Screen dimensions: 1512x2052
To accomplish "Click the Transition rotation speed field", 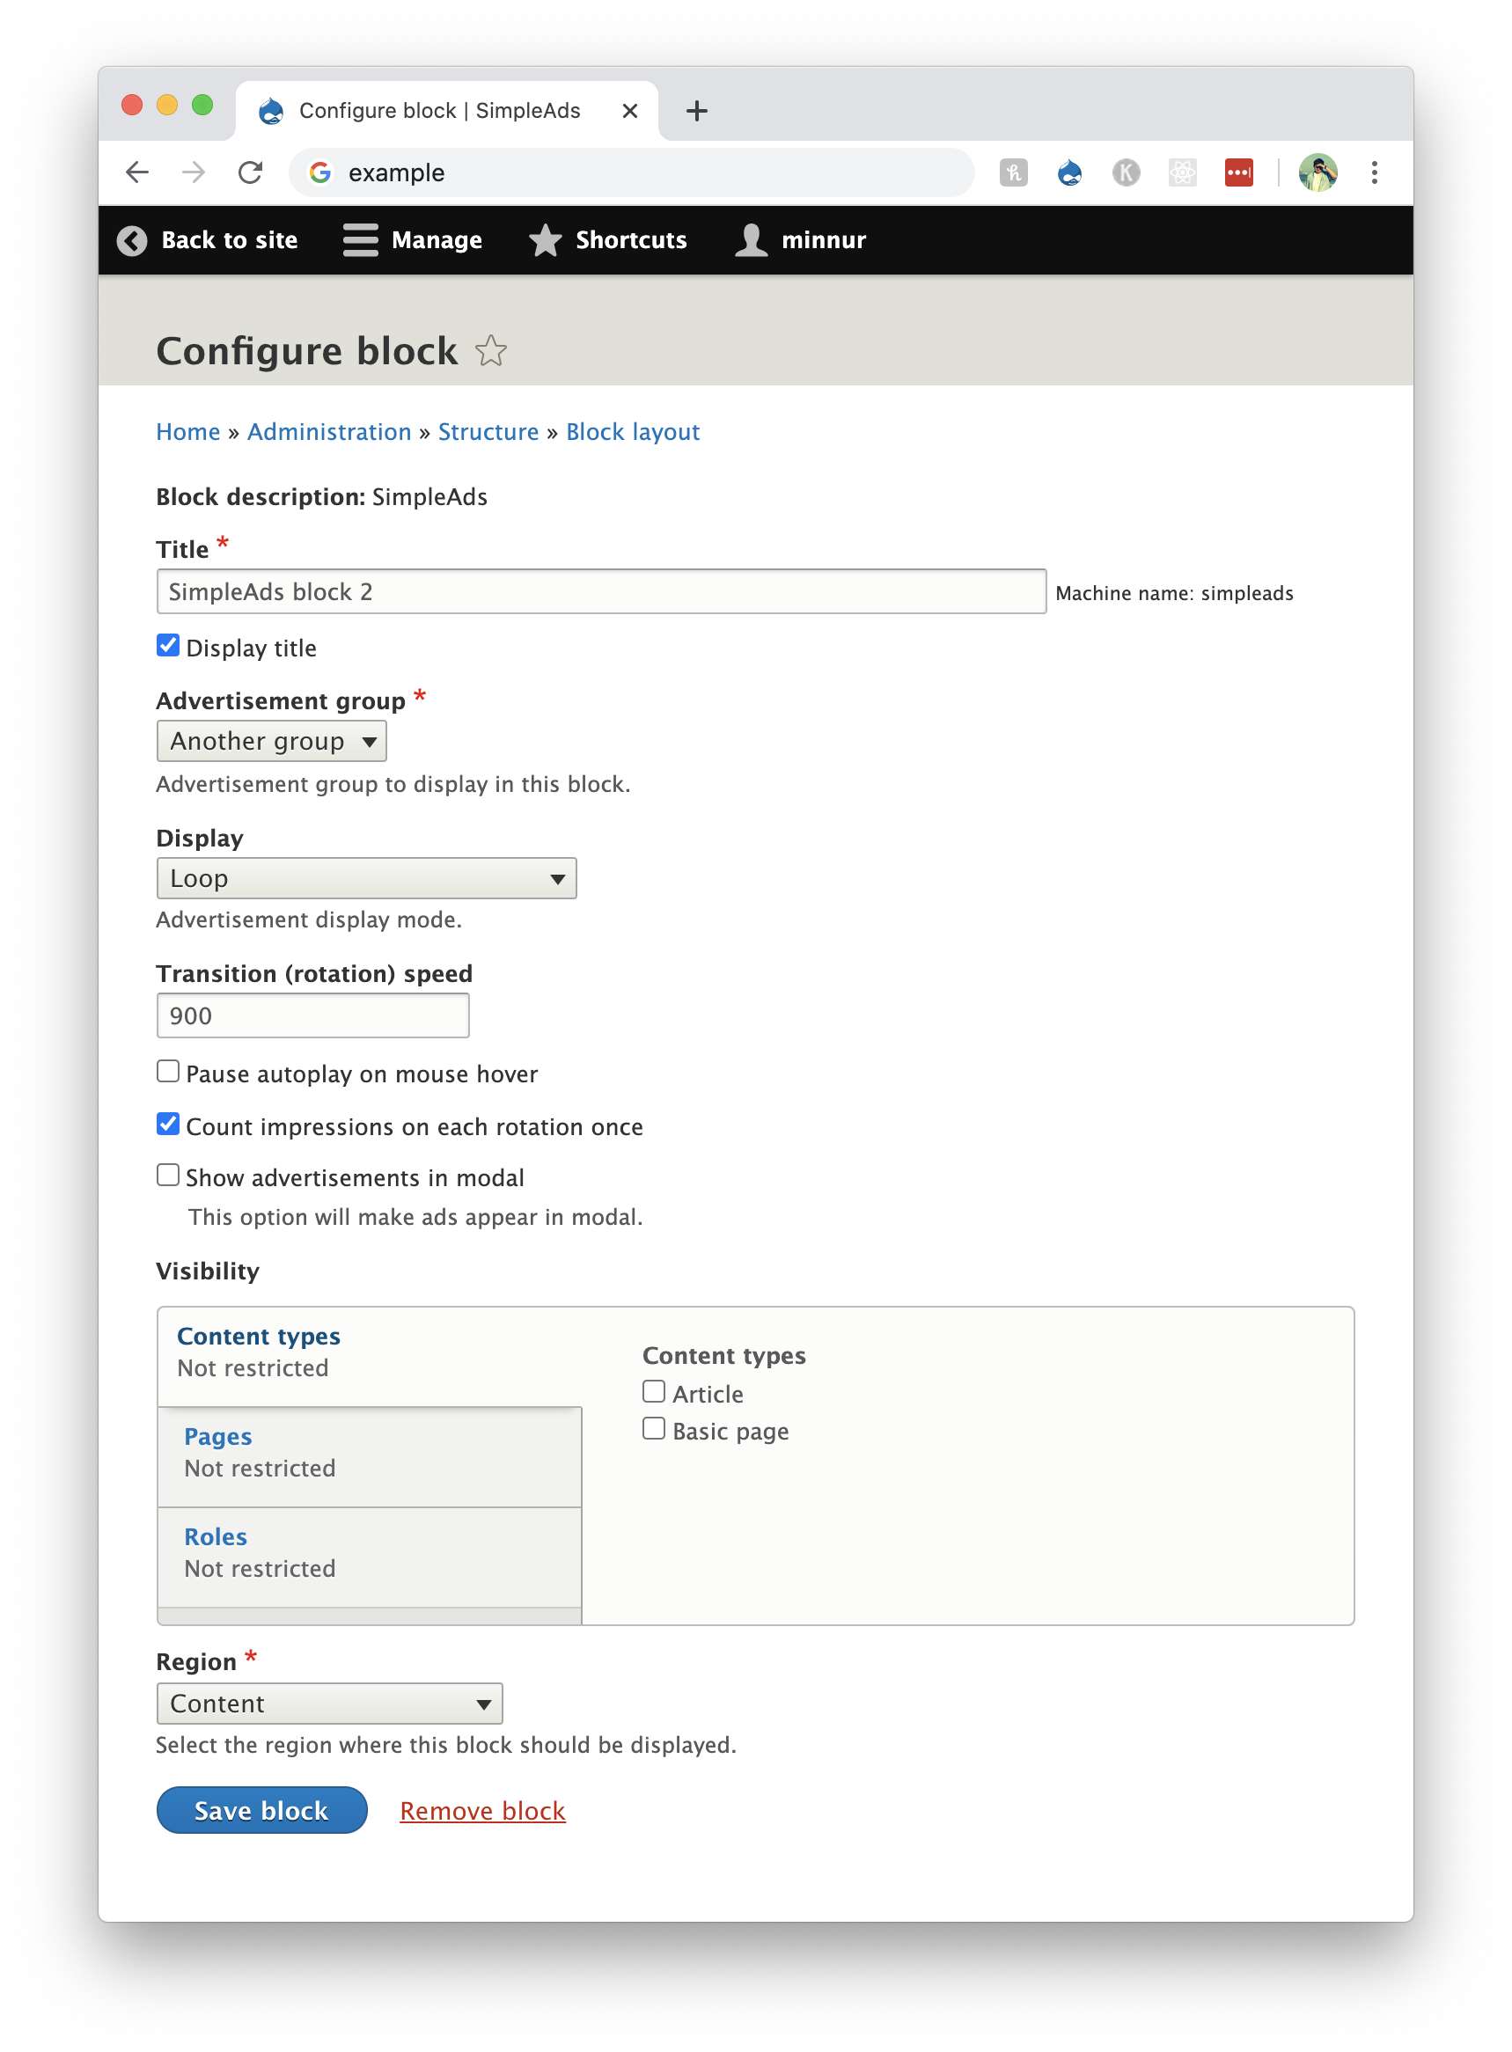I will (313, 1015).
